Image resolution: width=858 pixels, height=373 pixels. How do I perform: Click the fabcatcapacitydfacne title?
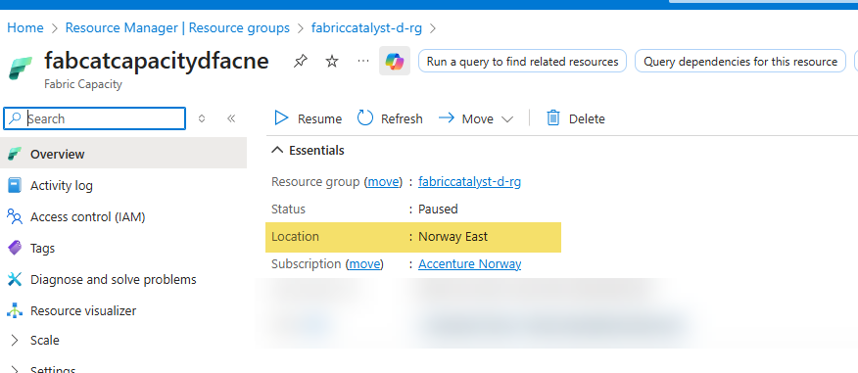(157, 61)
